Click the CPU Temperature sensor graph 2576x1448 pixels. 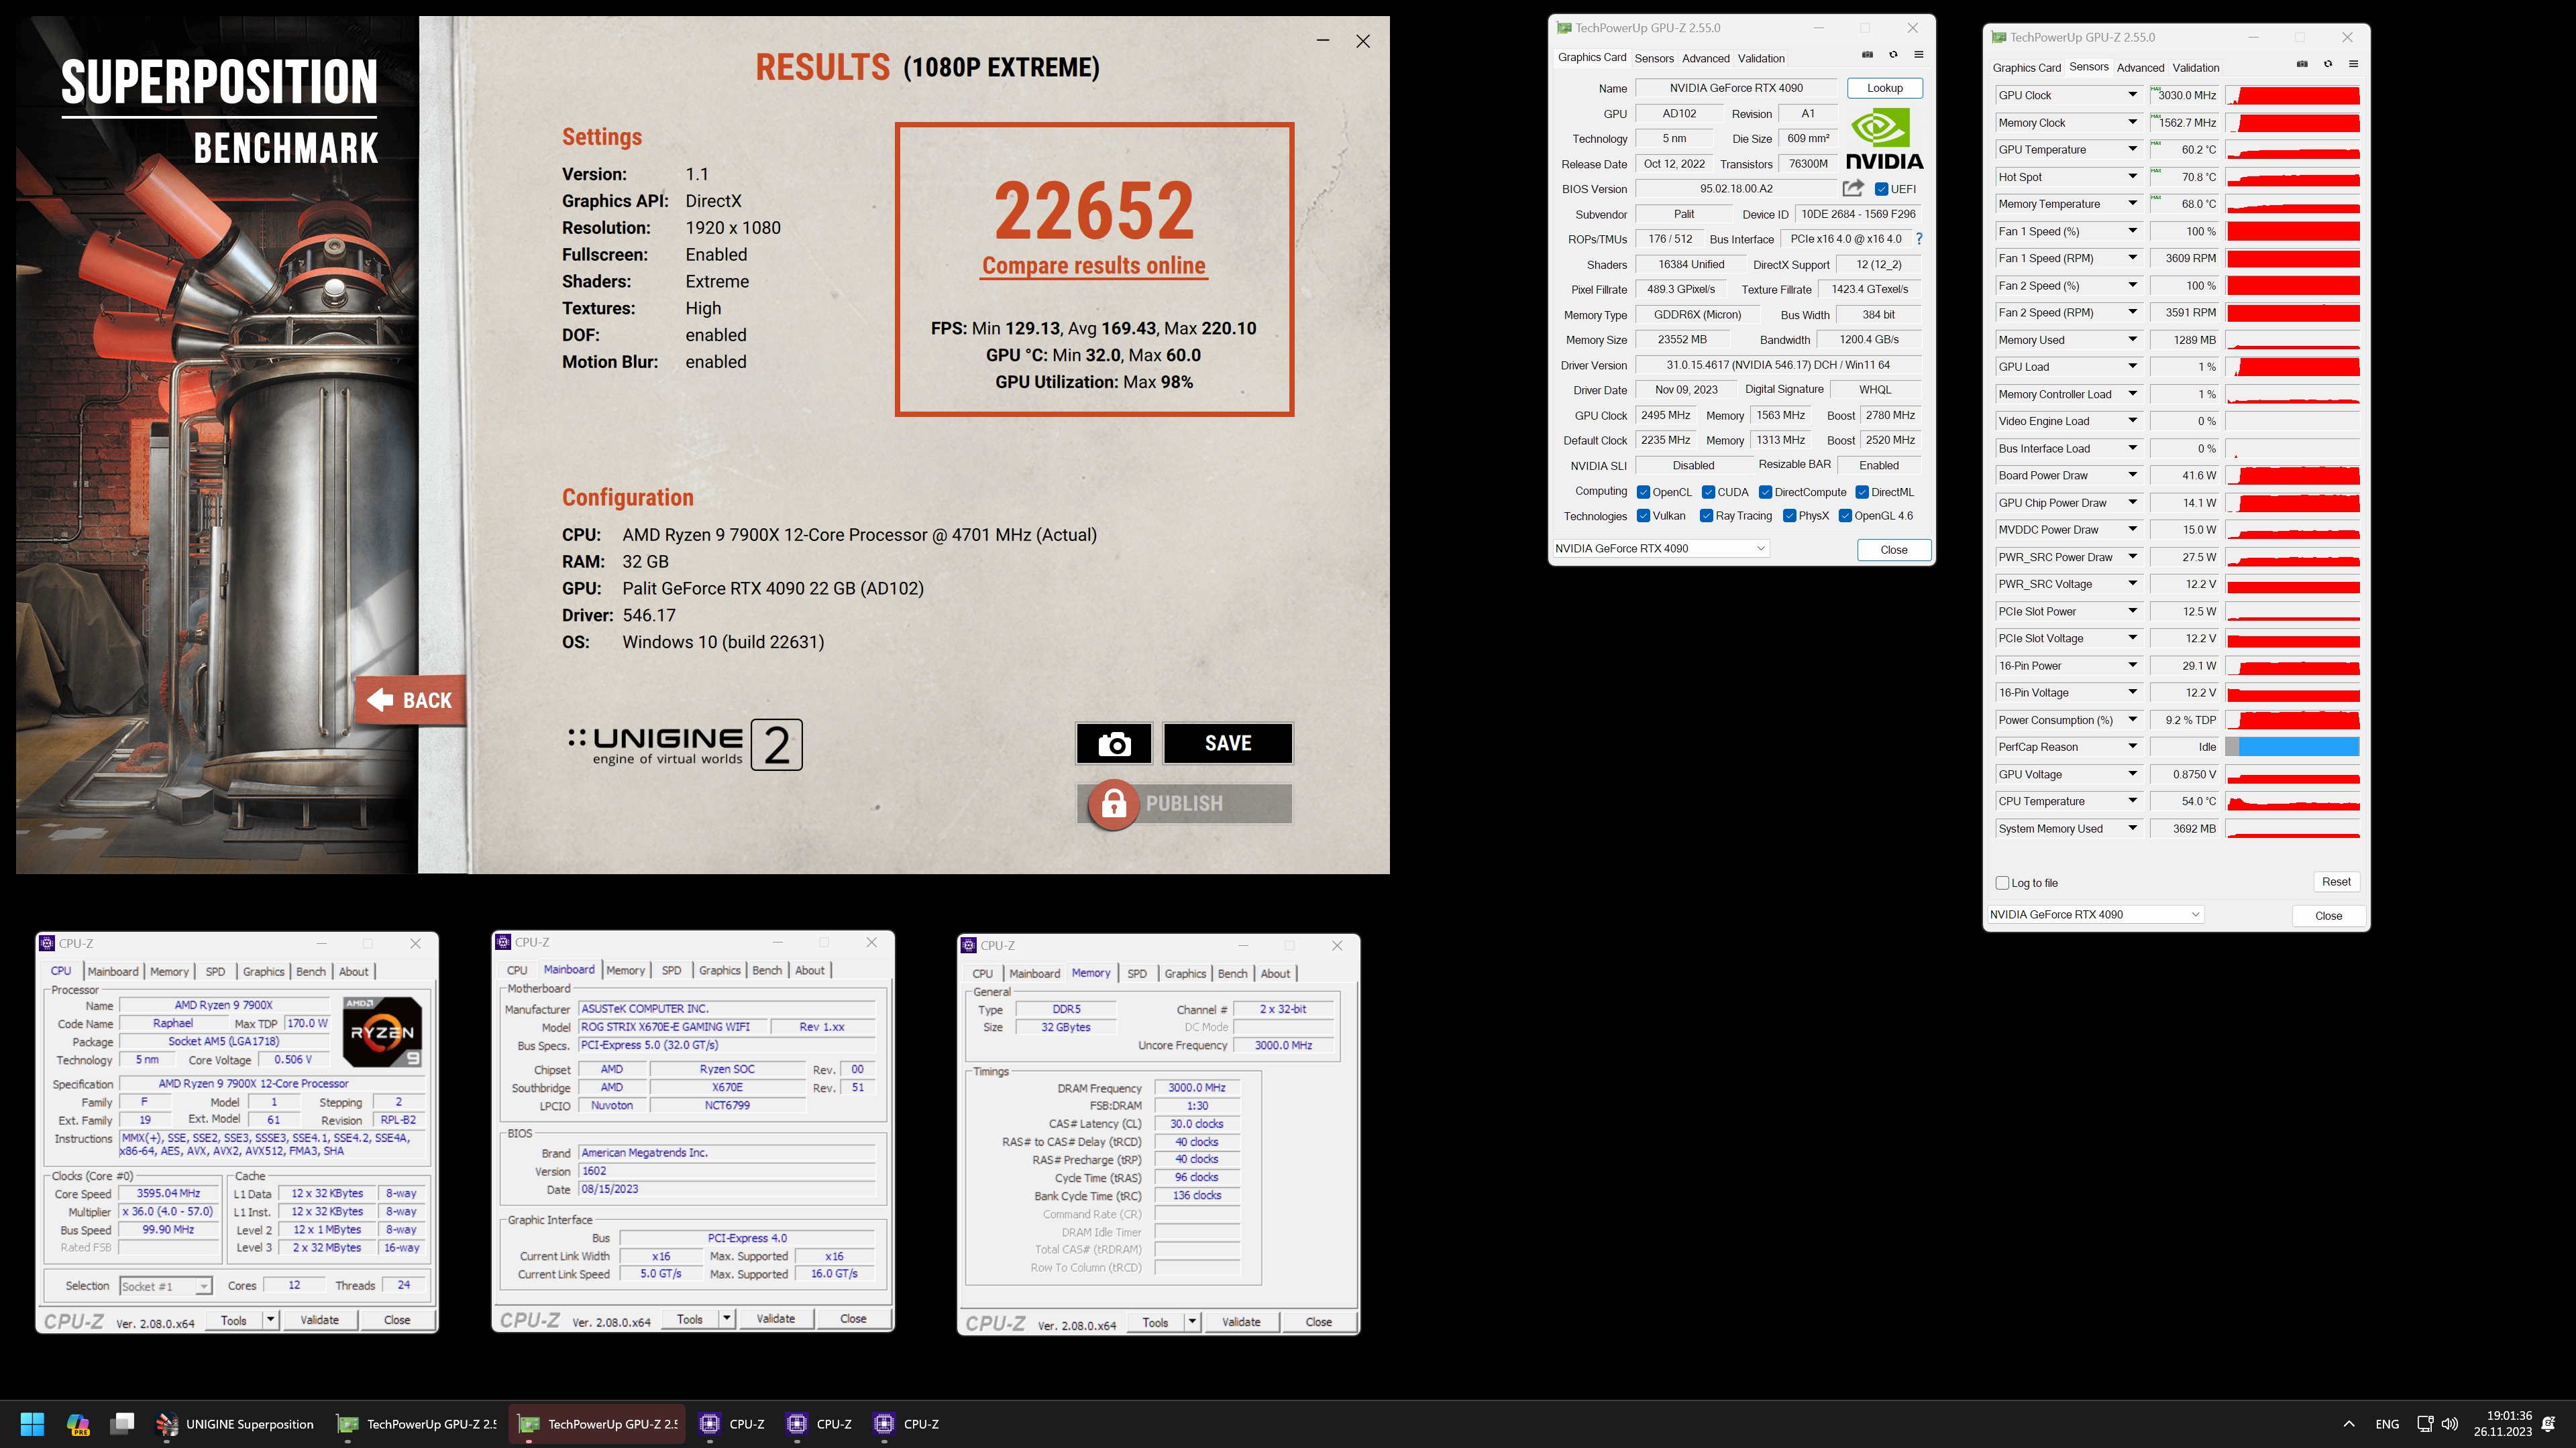click(x=2293, y=802)
